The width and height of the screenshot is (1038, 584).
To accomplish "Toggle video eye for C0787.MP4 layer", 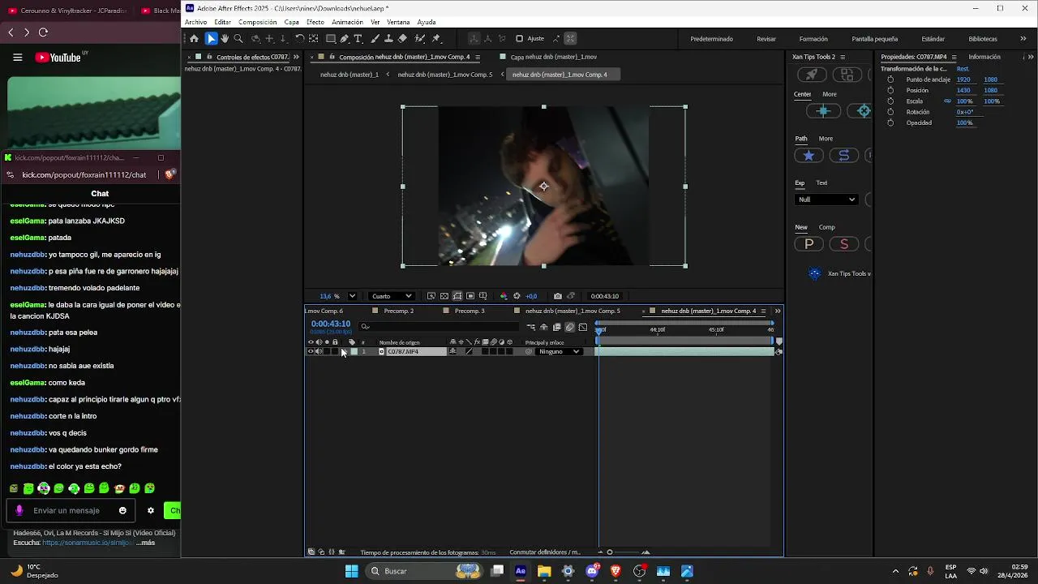I will (311, 351).
